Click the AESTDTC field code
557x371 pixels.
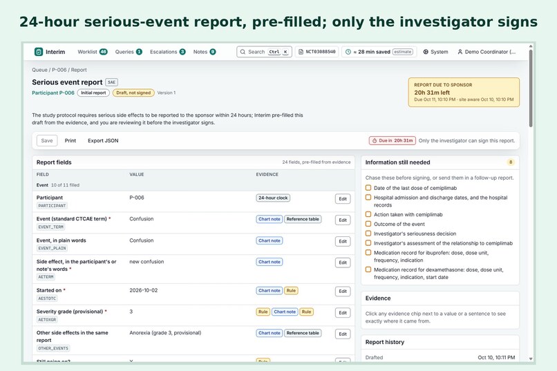(47, 298)
